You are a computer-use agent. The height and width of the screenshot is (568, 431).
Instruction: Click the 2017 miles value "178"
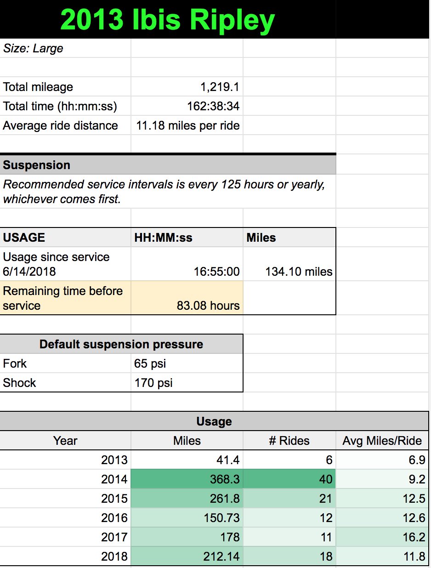point(187,537)
